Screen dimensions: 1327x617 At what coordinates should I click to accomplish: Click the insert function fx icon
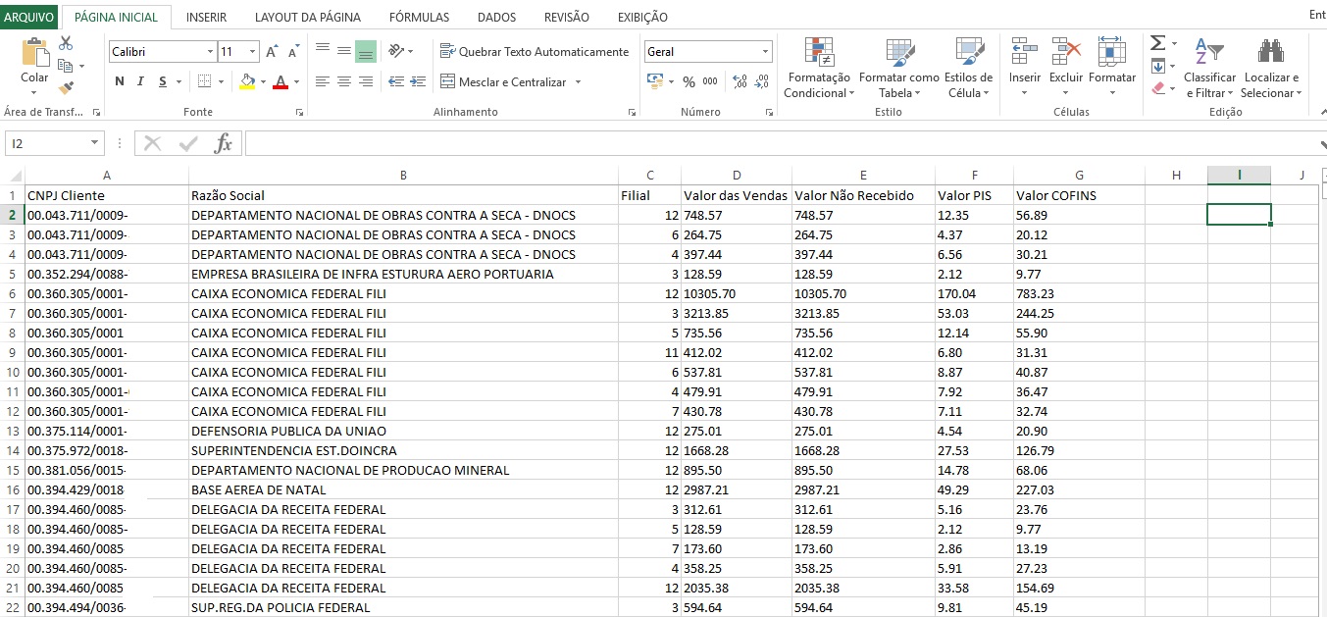tap(224, 144)
